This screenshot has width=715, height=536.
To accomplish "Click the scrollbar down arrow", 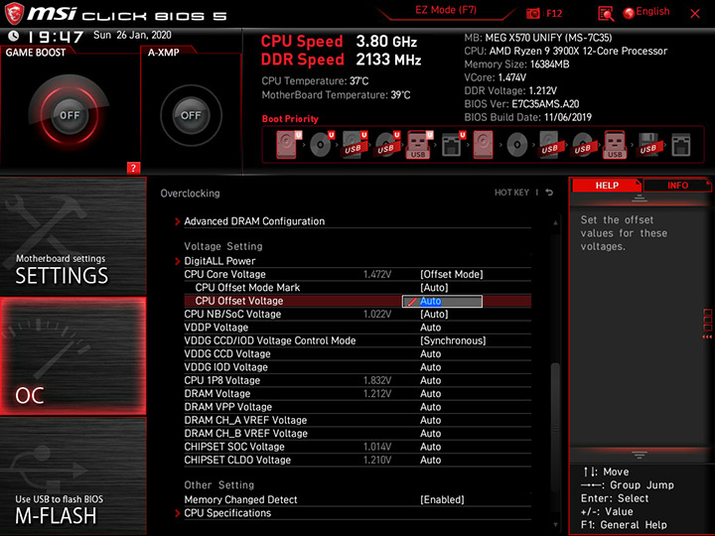I will tap(555, 525).
